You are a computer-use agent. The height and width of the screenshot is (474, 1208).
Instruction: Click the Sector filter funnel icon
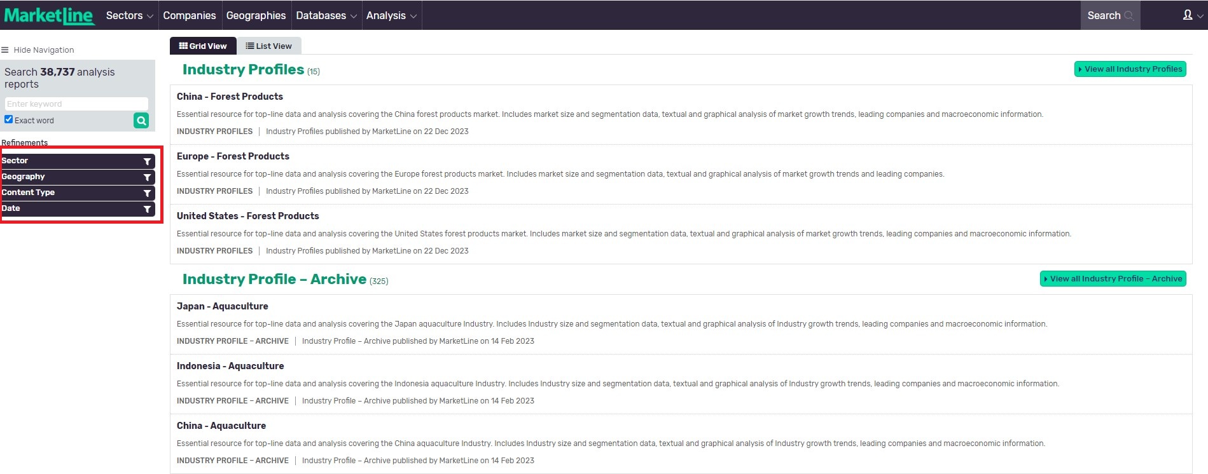pyautogui.click(x=147, y=161)
